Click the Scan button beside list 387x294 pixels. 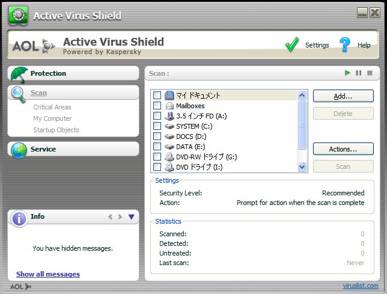click(343, 167)
